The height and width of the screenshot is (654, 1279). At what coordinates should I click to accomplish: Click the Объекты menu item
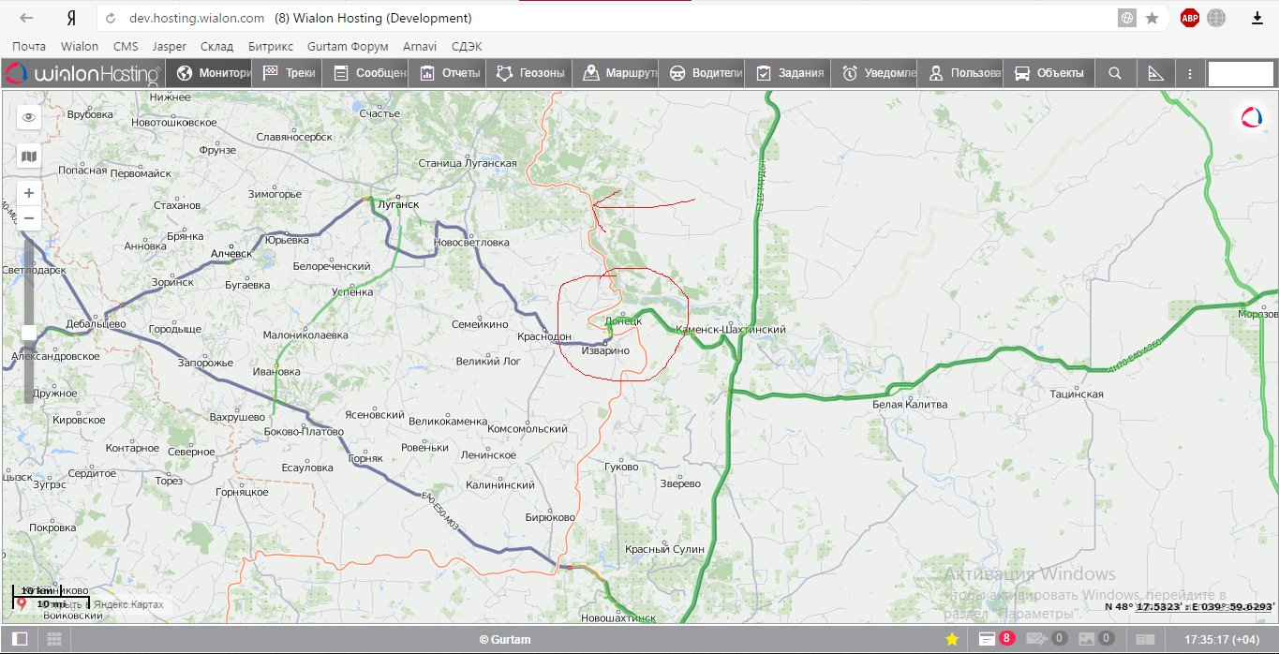click(1049, 73)
